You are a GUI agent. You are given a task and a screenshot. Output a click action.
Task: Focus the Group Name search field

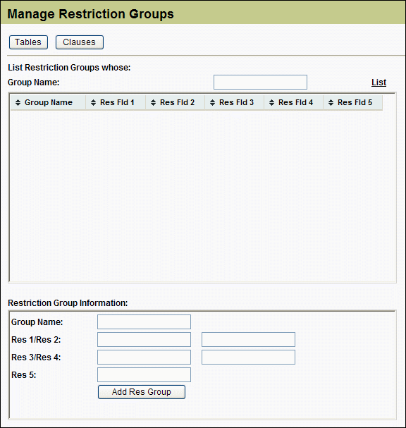point(260,82)
